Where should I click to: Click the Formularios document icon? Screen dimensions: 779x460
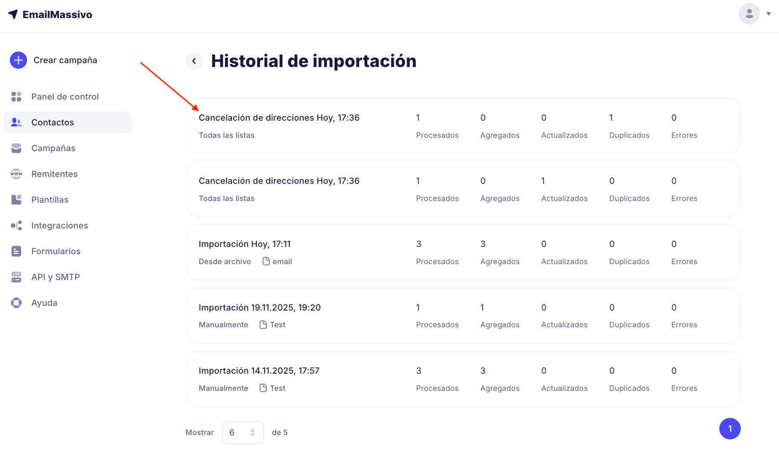tap(16, 251)
